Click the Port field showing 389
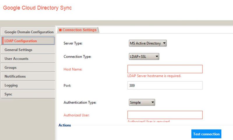The width and height of the screenshot is (233, 140). [165, 85]
